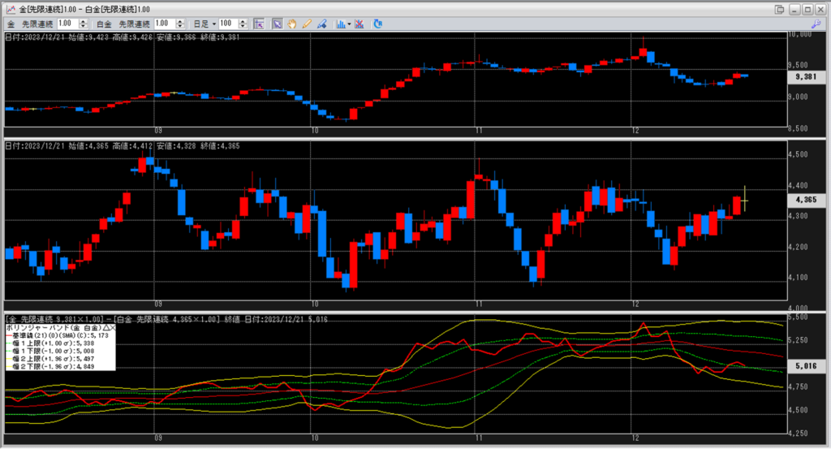Click the 4,500 platinum price axis label
Screen dimensions: 831x449
(799, 154)
